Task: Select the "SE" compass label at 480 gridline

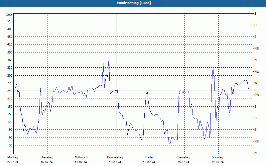Action: pyautogui.click(x=256, y=25)
